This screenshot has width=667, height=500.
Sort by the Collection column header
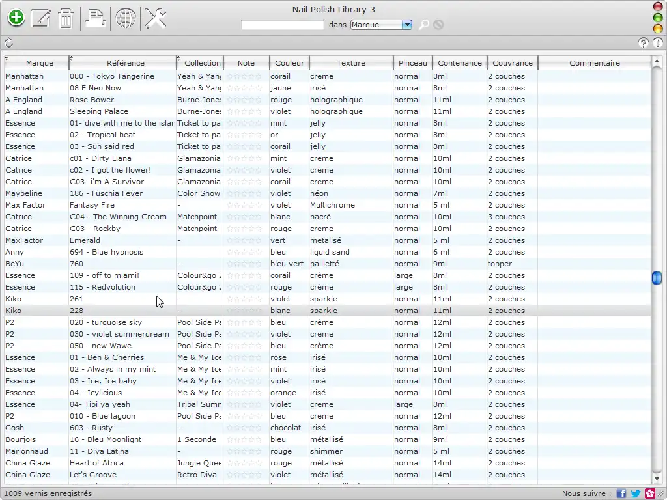[x=200, y=63]
